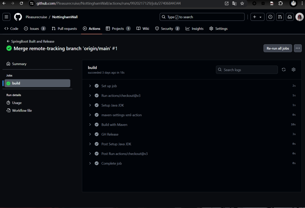Expand the Build with Maven step

point(90,125)
